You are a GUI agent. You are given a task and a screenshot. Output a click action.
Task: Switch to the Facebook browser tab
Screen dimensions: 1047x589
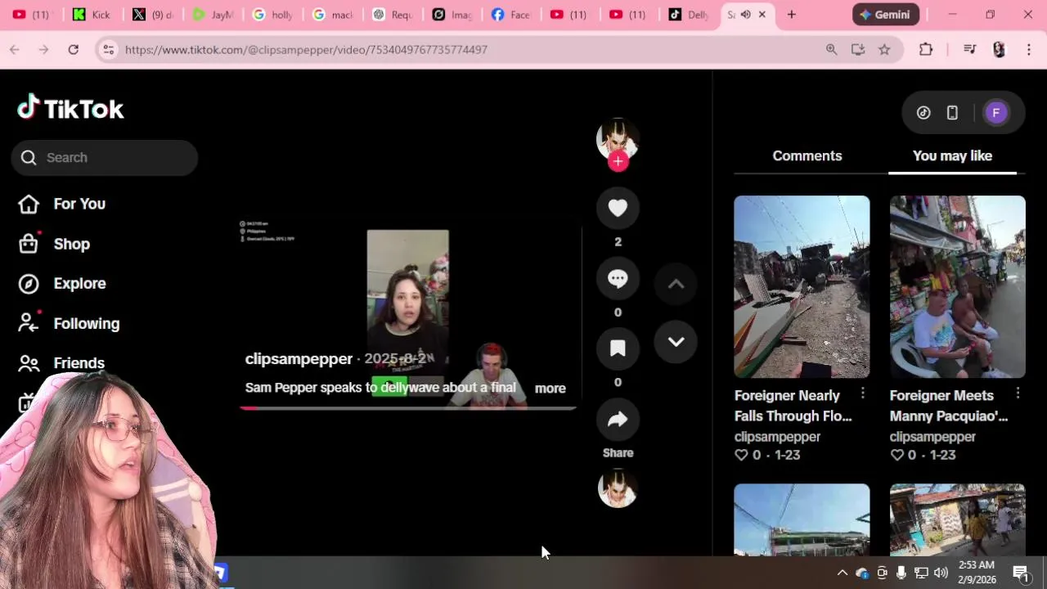(x=510, y=15)
